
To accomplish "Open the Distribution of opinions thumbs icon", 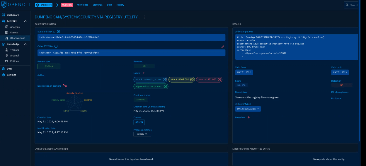I will pyautogui.click(x=65, y=86).
